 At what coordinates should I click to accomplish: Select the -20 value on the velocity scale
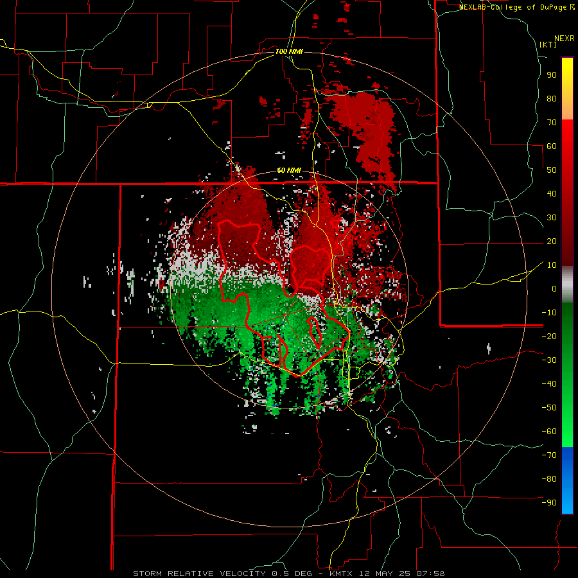[549, 336]
